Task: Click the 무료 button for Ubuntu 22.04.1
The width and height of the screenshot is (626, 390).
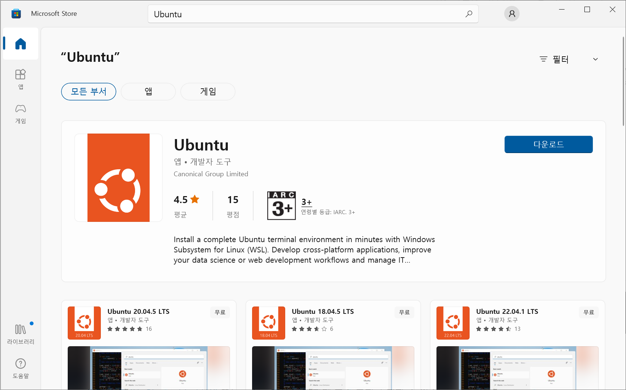Action: (589, 312)
